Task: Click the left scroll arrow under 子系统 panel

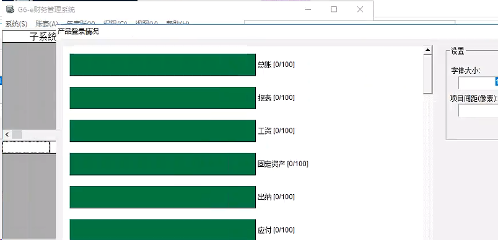Action: coord(7,135)
